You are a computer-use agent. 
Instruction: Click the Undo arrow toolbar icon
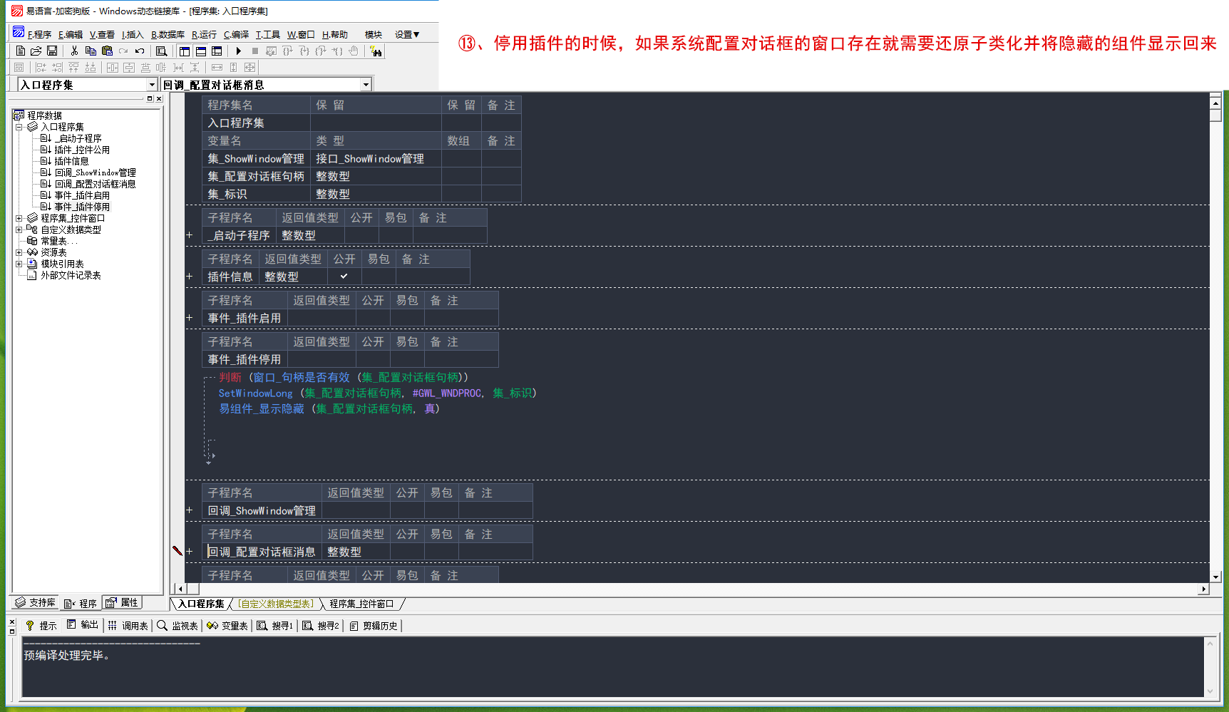[x=140, y=51]
